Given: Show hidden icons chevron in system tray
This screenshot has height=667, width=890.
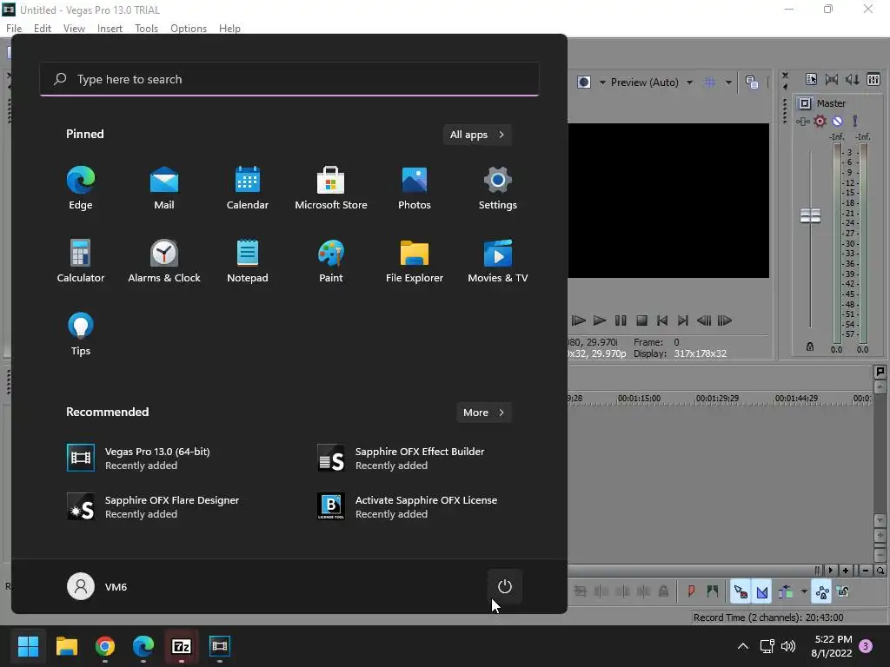Looking at the screenshot, I should pyautogui.click(x=742, y=646).
